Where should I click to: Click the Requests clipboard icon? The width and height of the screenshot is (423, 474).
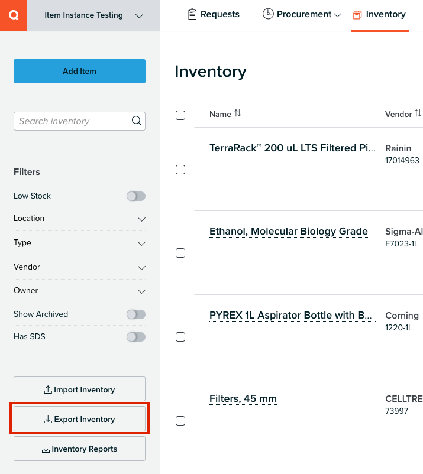pos(192,14)
